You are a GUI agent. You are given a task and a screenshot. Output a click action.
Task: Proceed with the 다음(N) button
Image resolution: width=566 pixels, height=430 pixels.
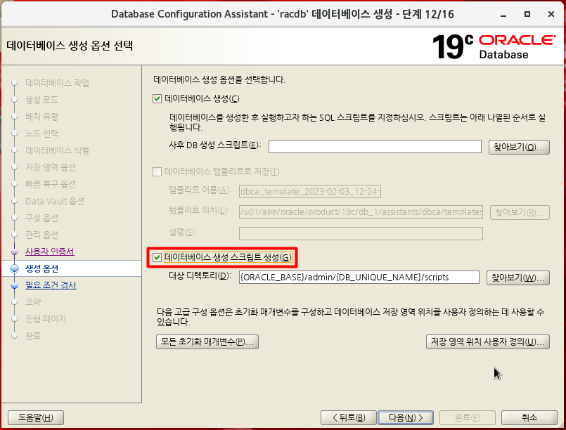click(406, 418)
